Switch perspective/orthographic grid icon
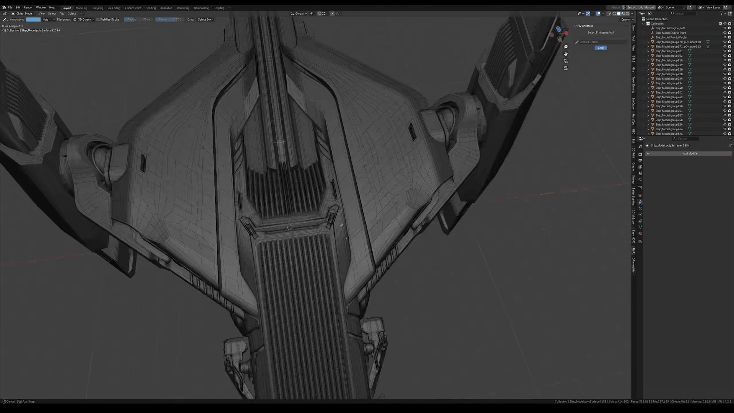This screenshot has height=413, width=734. (x=565, y=68)
